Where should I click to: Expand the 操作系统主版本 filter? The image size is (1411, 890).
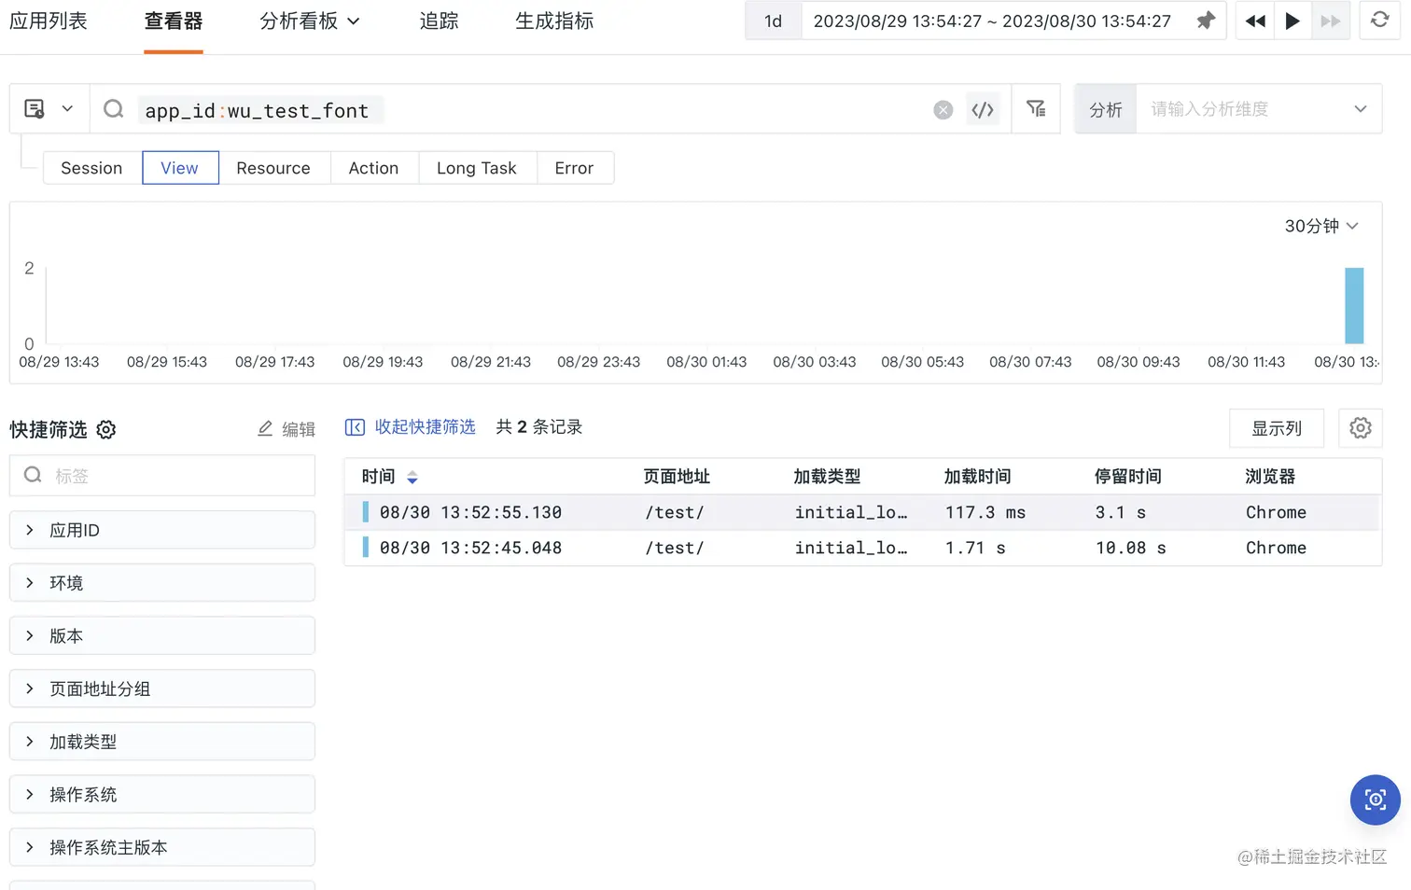pyautogui.click(x=162, y=847)
